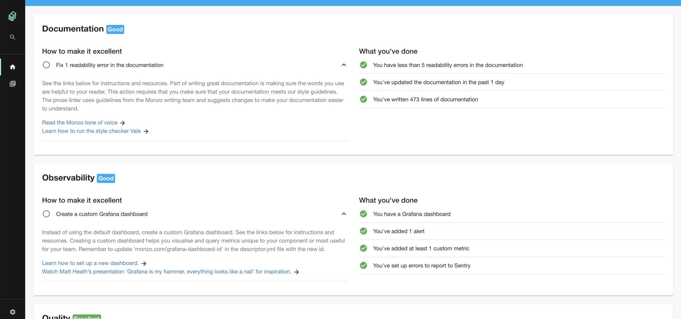Collapse the Grafana dashboard details chevron
681x319 pixels.
click(344, 214)
